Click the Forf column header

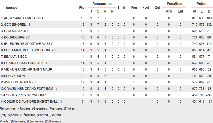click(146, 8)
